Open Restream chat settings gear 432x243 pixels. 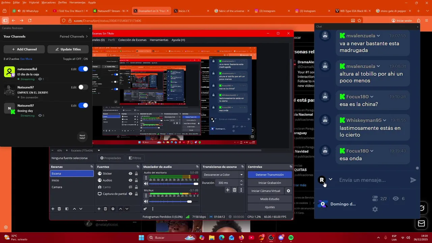(x=375, y=209)
